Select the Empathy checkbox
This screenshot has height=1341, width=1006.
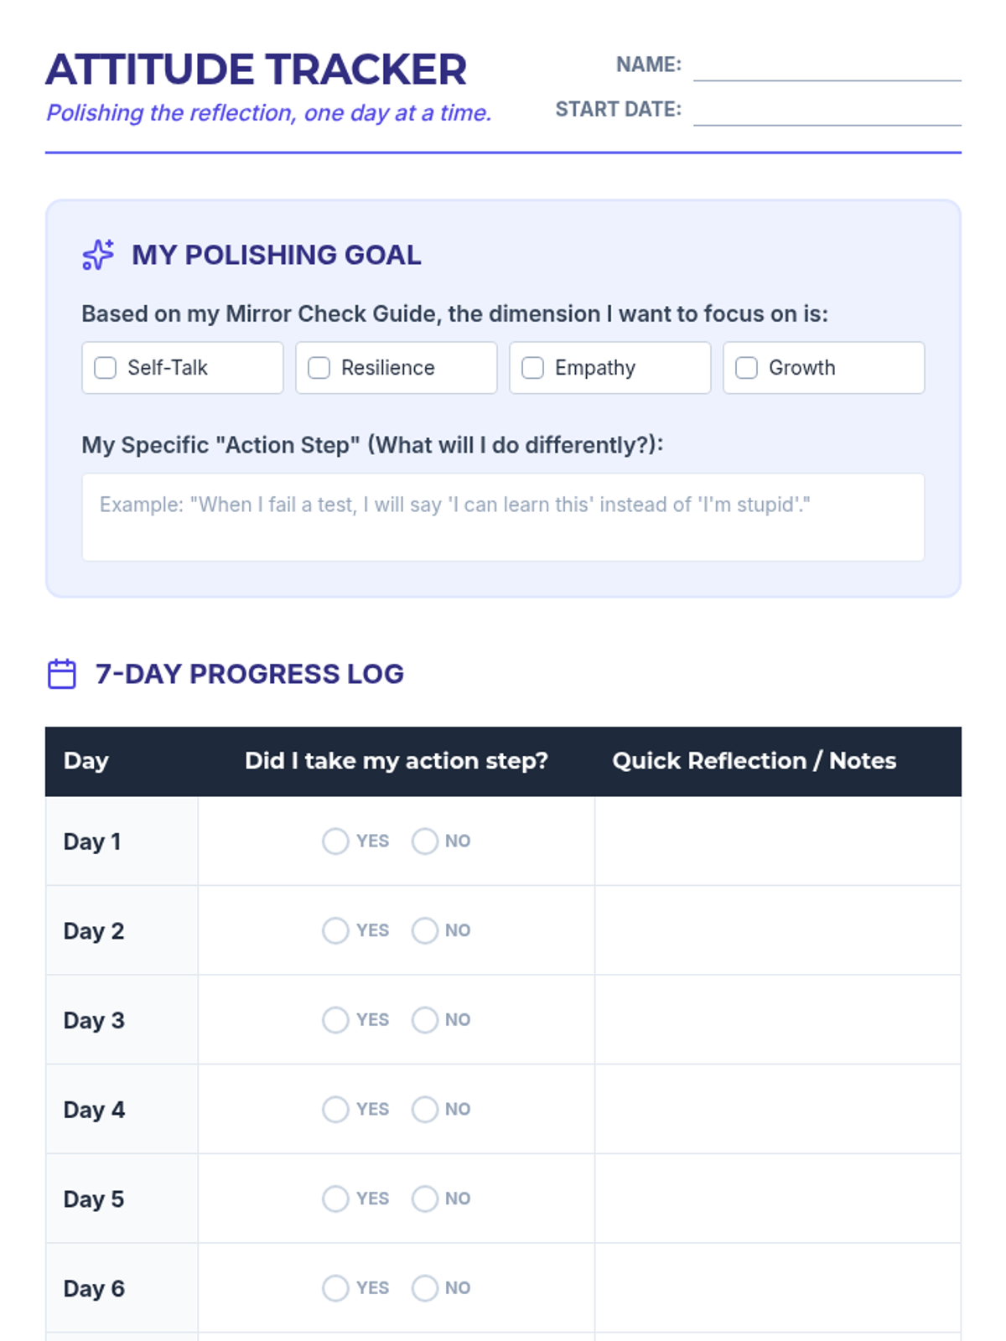[533, 368]
